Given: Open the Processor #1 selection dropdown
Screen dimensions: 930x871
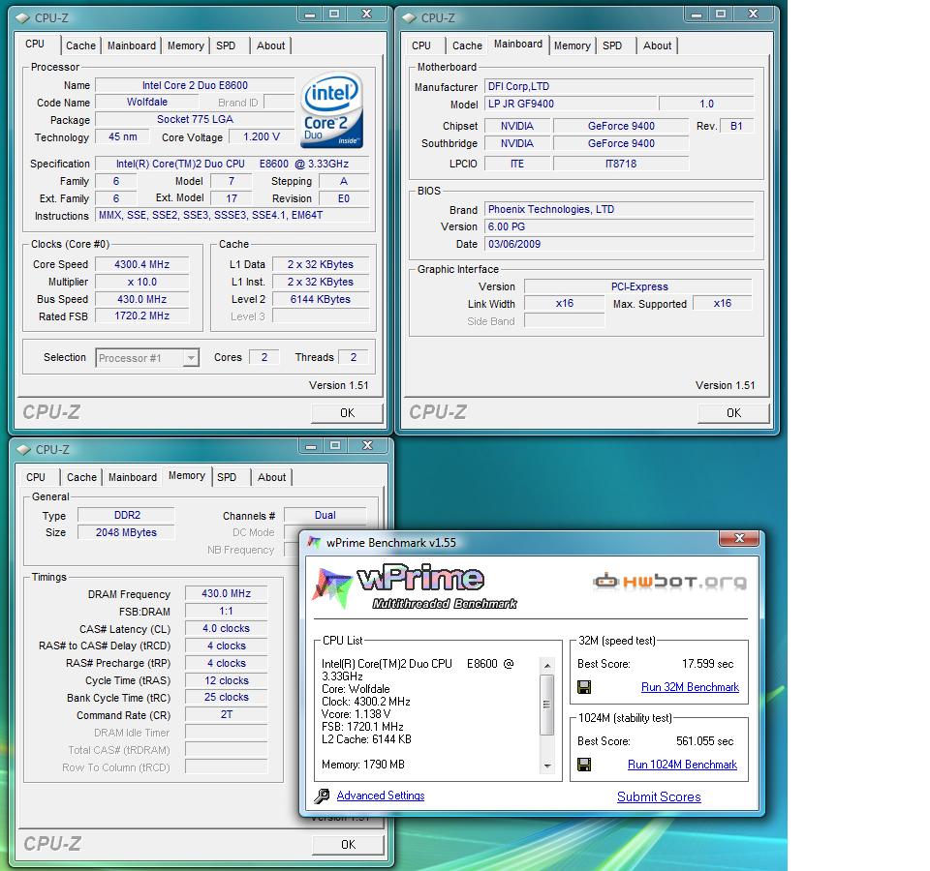Looking at the screenshot, I should (x=191, y=358).
